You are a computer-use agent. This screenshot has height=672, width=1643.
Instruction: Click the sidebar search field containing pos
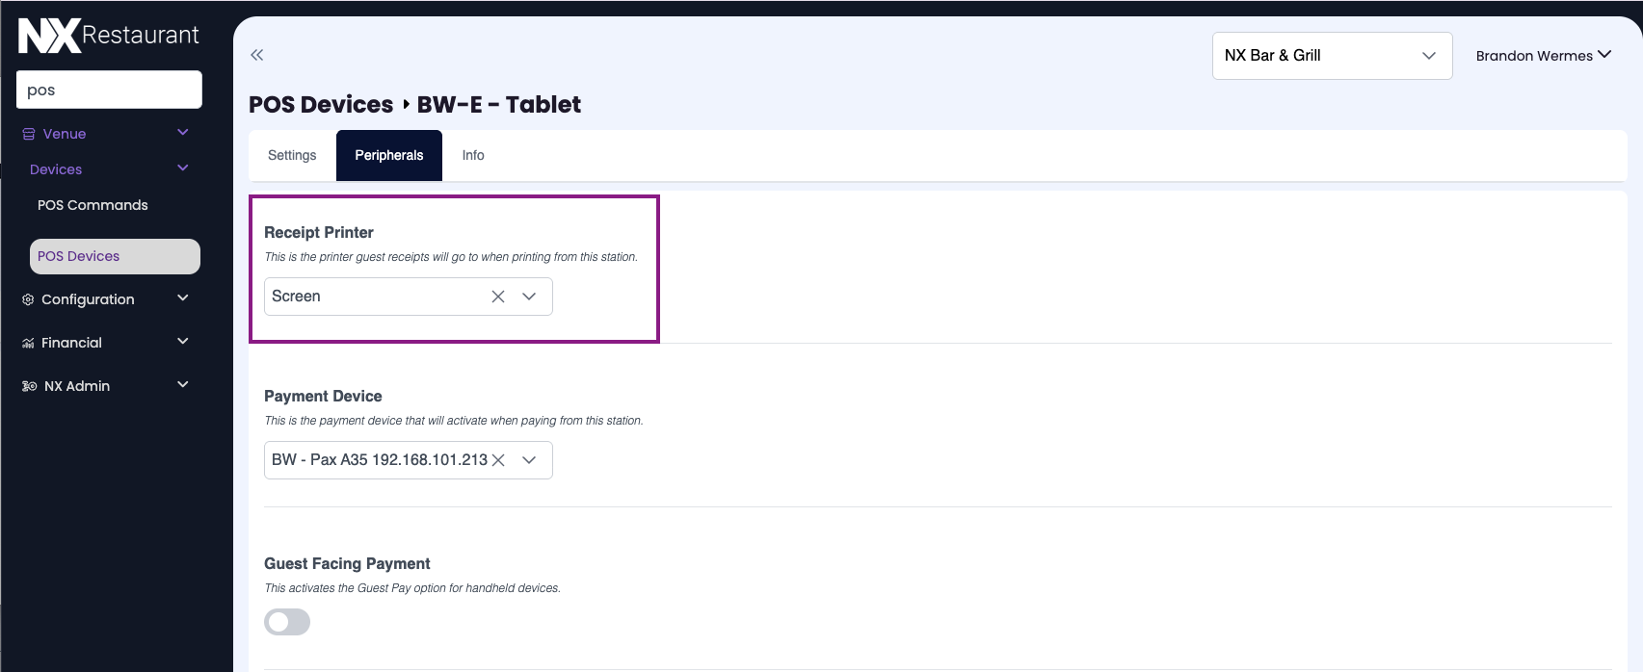pyautogui.click(x=109, y=90)
